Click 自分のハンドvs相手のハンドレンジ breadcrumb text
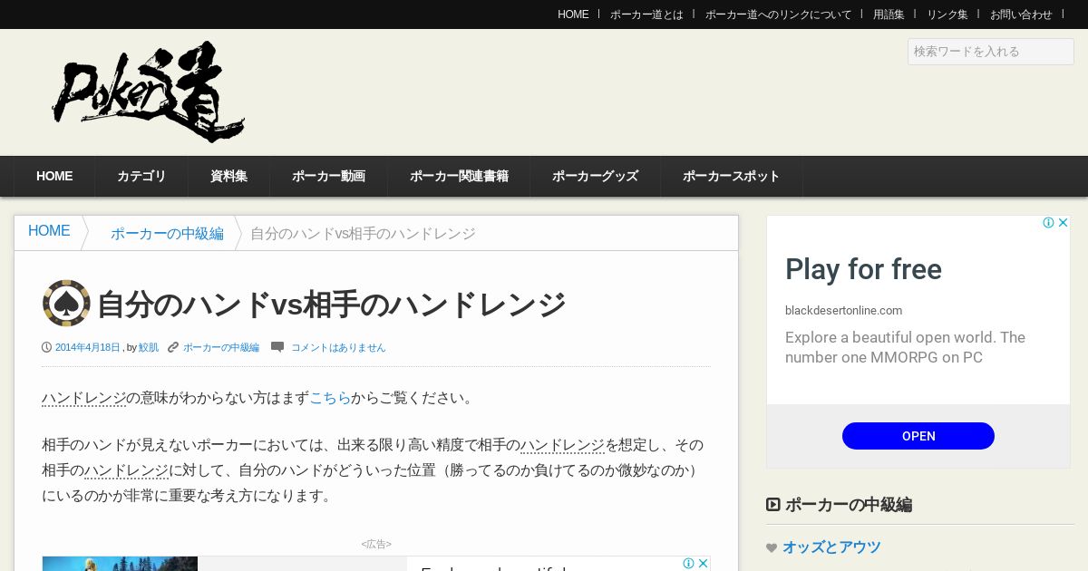The width and height of the screenshot is (1088, 571). 363,234
